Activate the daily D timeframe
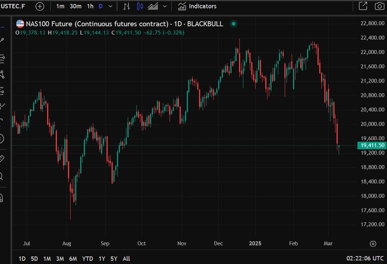This screenshot has height=264, width=387. coord(100,6)
